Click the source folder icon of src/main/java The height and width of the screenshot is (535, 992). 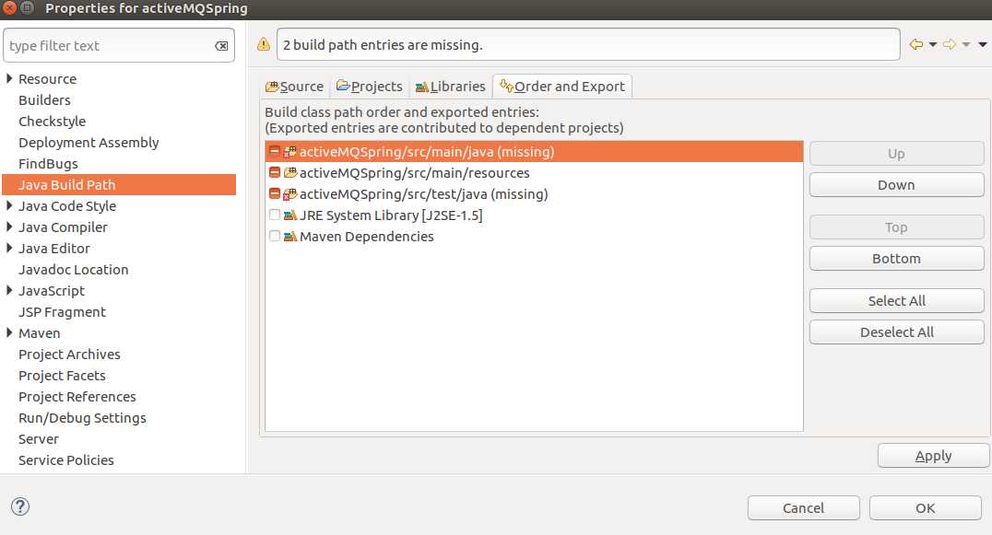289,152
